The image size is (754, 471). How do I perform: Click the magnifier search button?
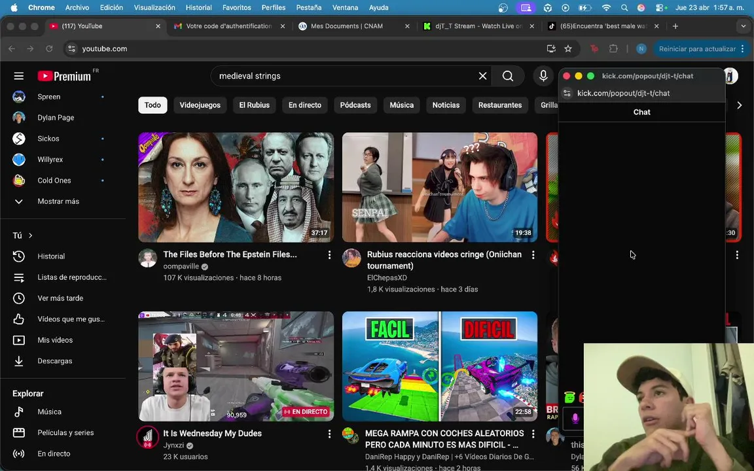pos(508,76)
